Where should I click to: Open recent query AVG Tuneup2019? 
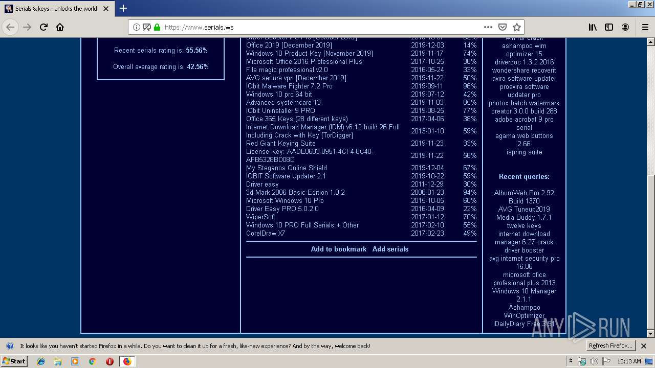coord(524,209)
